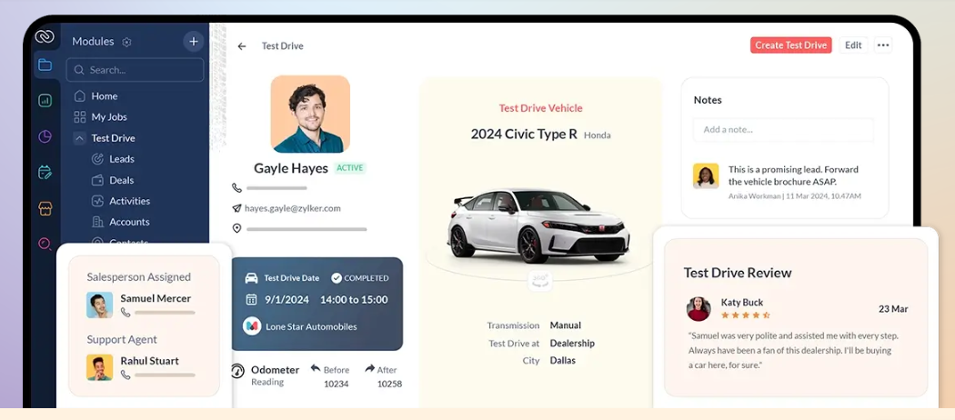Click the Lone Star Automobiles text
Screen dimensions: 955x420
311,327
